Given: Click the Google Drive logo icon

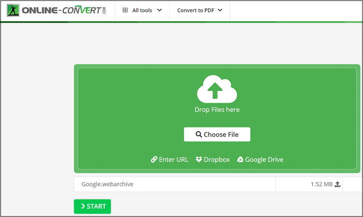Looking at the screenshot, I should [x=240, y=159].
